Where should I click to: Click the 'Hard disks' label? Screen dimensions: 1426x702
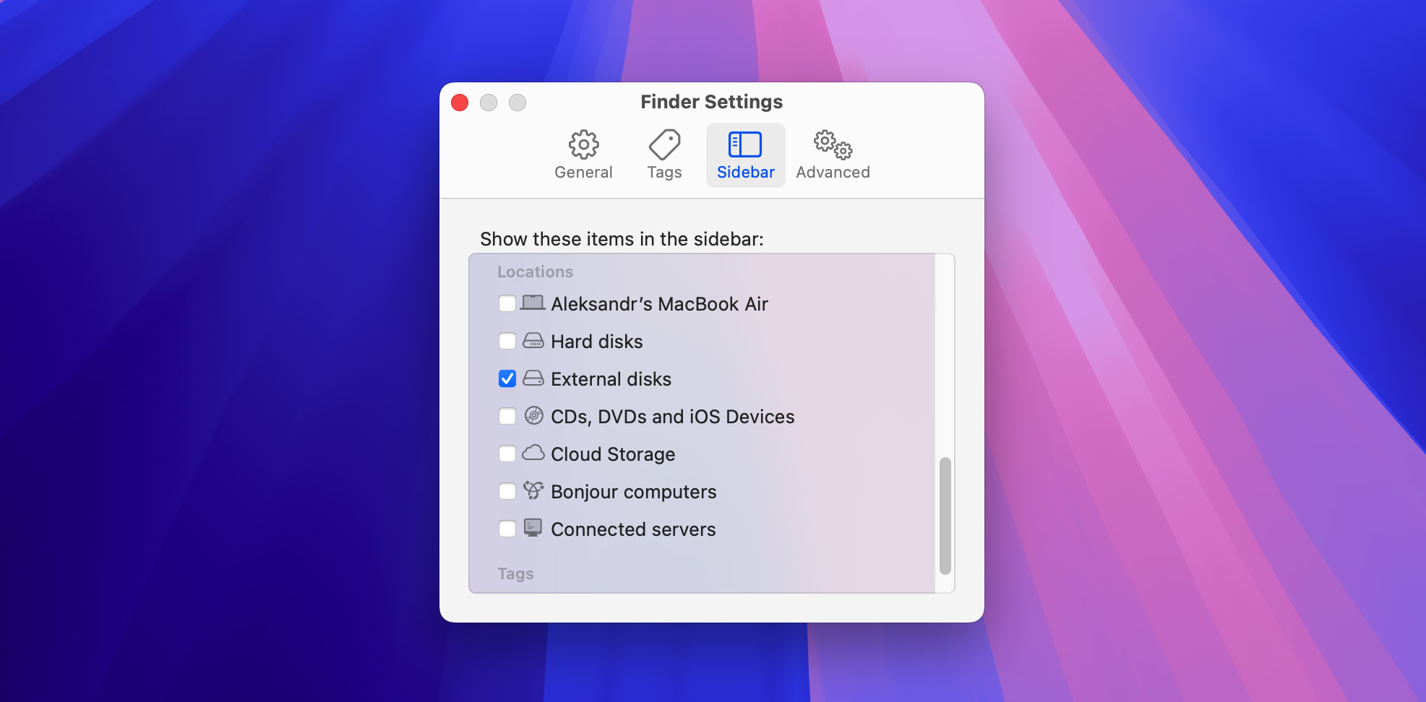click(597, 342)
